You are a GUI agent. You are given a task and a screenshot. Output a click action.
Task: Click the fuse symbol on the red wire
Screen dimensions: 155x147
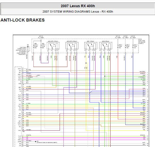pyautogui.click(x=118, y=46)
